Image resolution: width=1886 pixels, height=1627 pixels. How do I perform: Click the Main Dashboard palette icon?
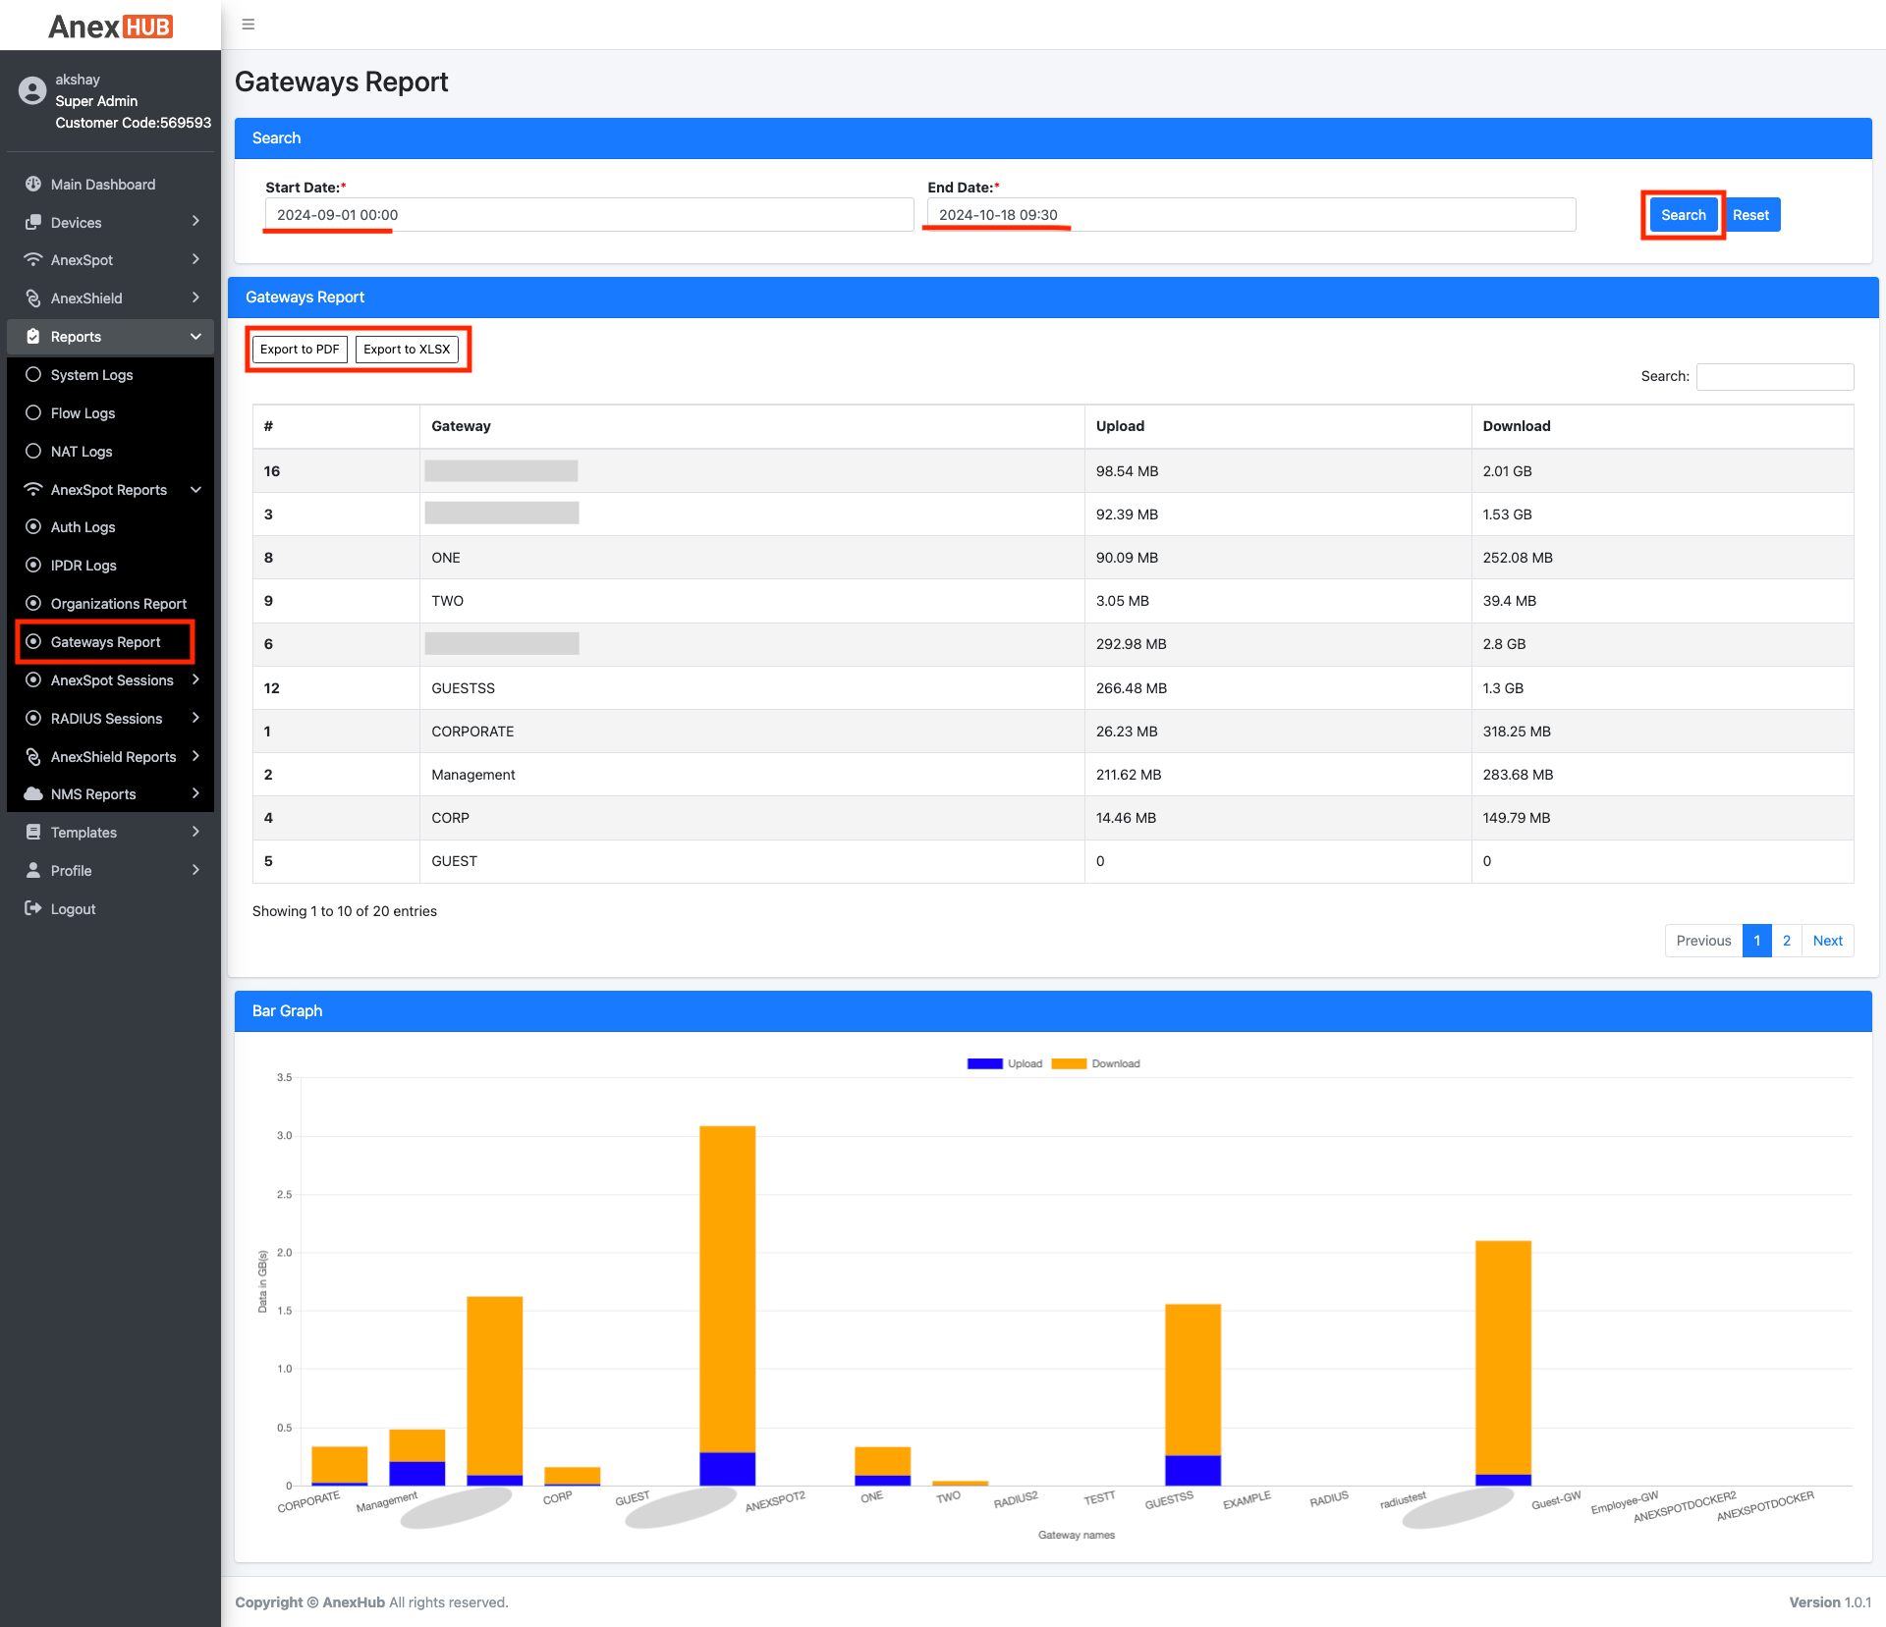tap(33, 185)
